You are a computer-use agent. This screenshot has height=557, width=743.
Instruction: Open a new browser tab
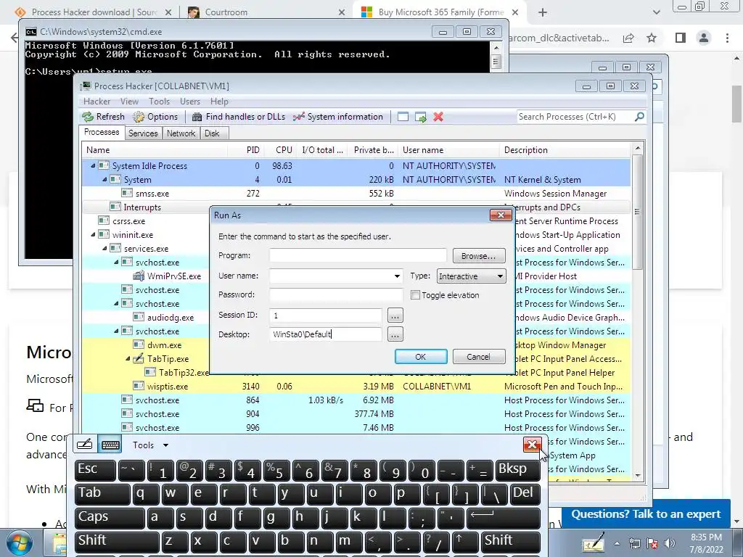[x=543, y=12]
